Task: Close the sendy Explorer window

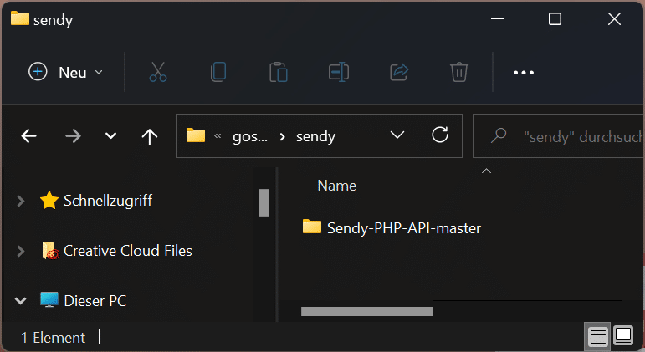Action: (x=614, y=19)
